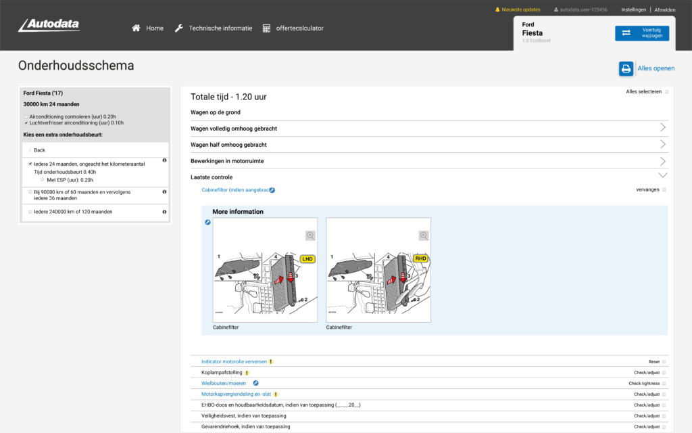This screenshot has height=433, width=692.
Task: Click the wrench icon beside Wielbouten/moeren
Action: [x=255, y=383]
